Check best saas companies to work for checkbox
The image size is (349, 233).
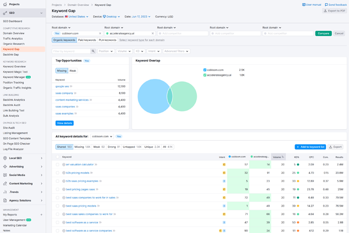pos(58,198)
